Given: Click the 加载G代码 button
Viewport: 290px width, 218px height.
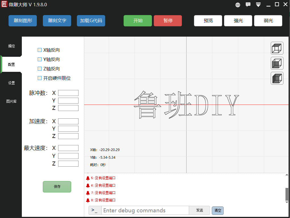Looking at the screenshot, I should pyautogui.click(x=91, y=21).
